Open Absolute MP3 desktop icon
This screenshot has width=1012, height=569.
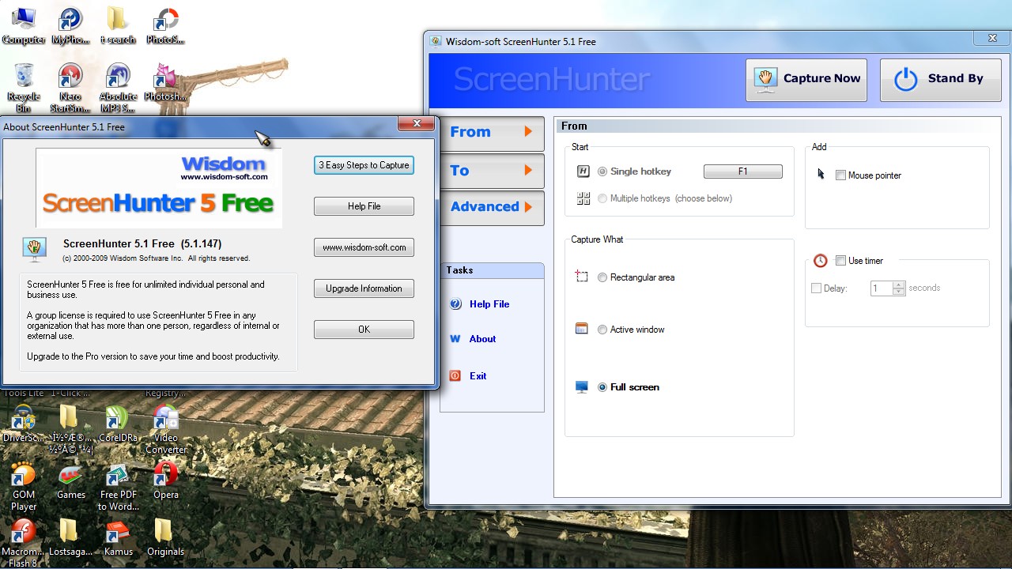coord(118,87)
